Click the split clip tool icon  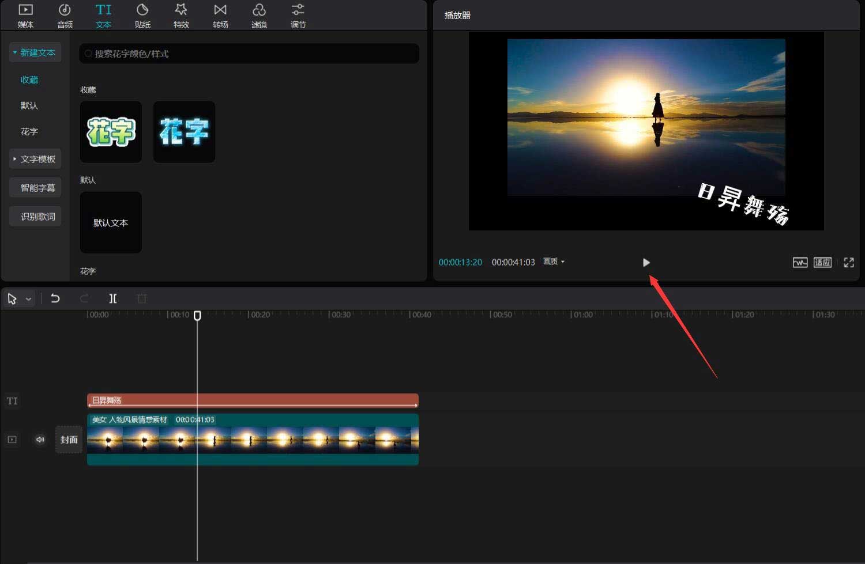pyautogui.click(x=113, y=298)
